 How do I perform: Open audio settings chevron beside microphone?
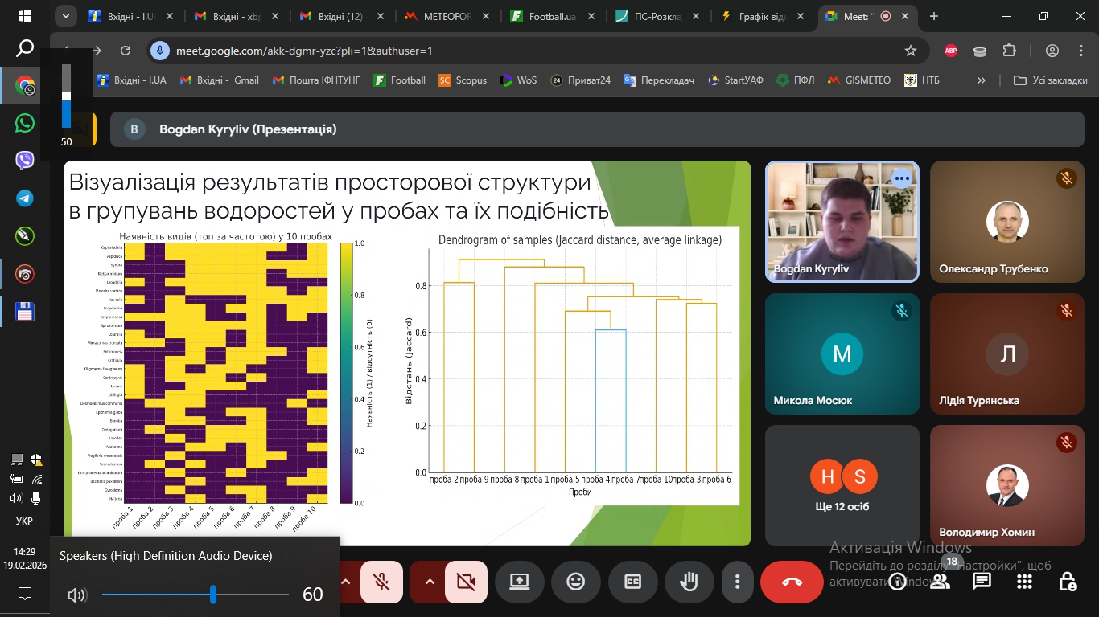pyautogui.click(x=344, y=581)
